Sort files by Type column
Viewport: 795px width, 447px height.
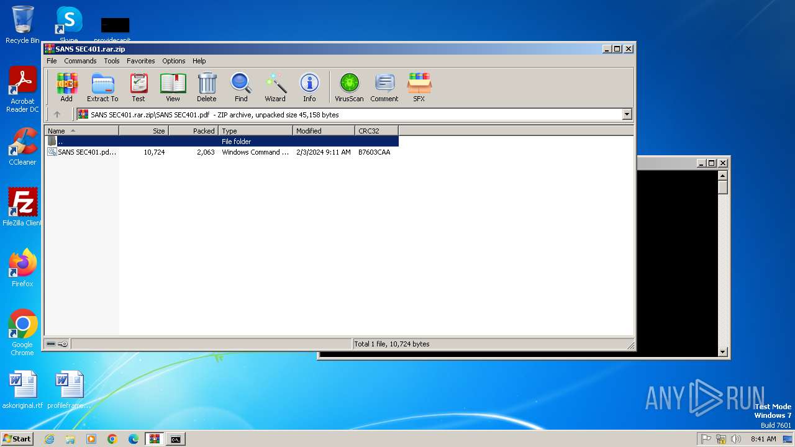pos(255,130)
